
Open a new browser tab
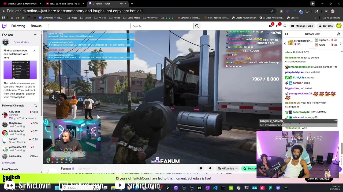point(132,4)
